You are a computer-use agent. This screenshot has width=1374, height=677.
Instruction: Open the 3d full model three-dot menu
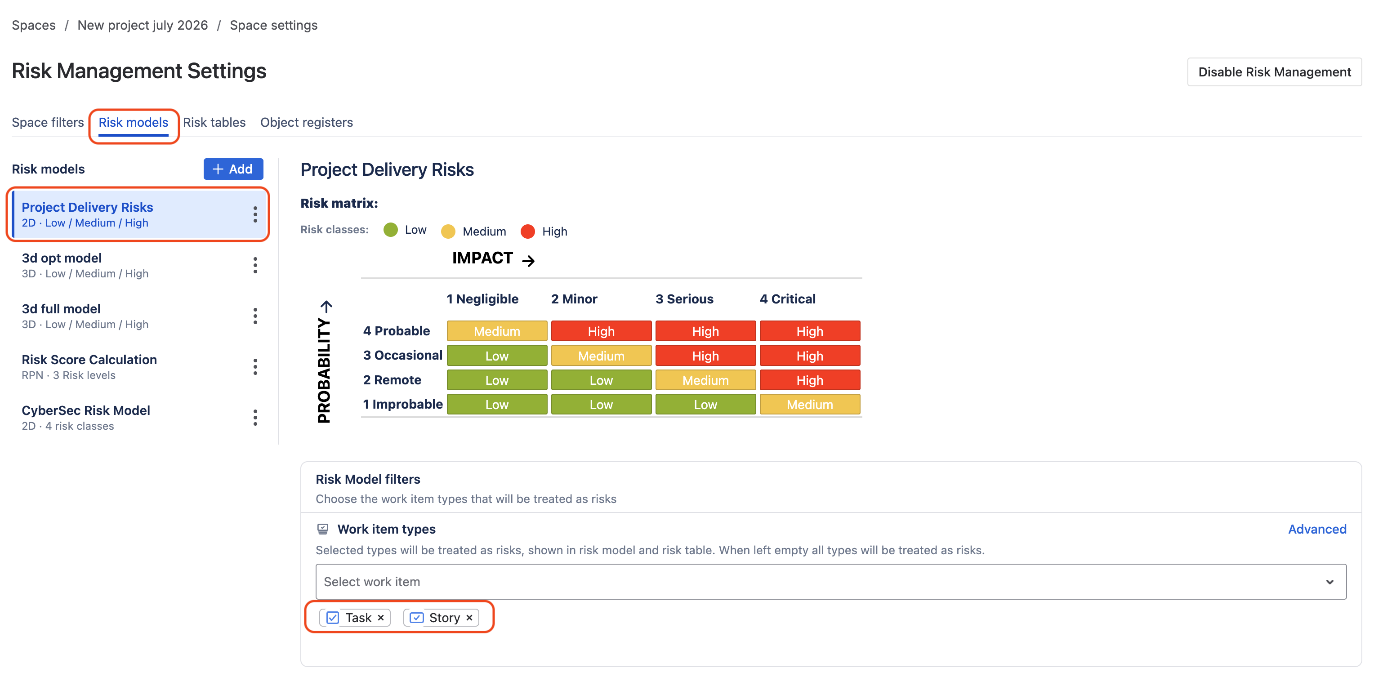point(255,316)
